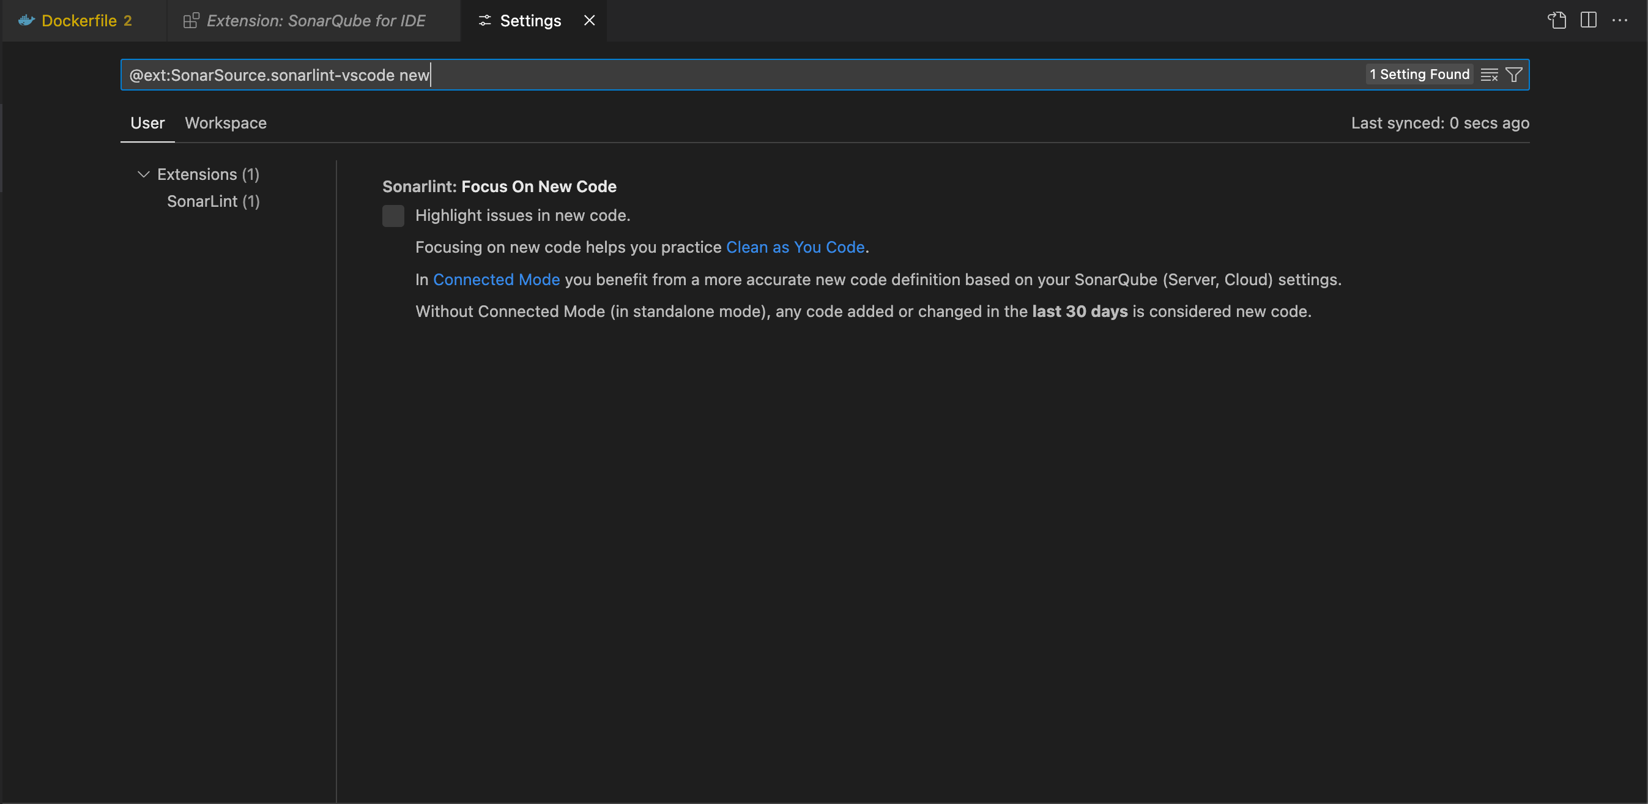Click inside the settings search box

coord(640,74)
